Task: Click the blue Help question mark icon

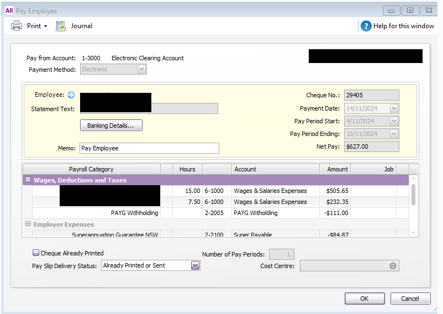Action: 366,26
